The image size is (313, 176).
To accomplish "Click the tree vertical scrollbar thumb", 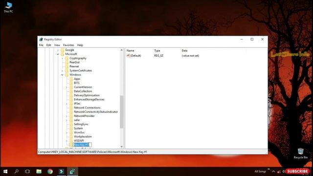I will tap(122, 112).
